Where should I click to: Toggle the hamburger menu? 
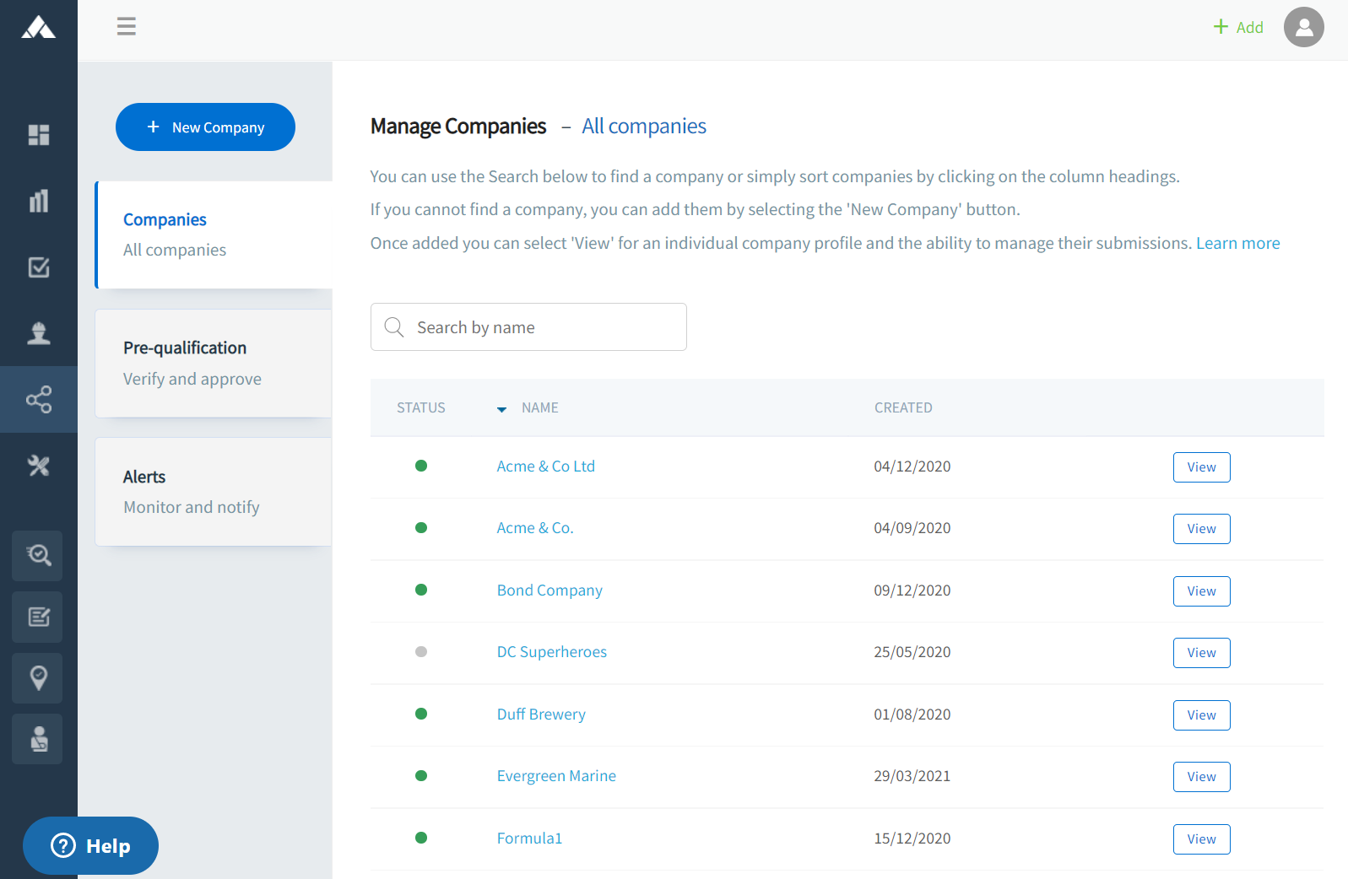[127, 27]
